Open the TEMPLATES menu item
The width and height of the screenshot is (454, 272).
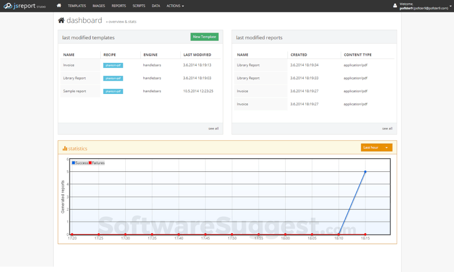[77, 6]
